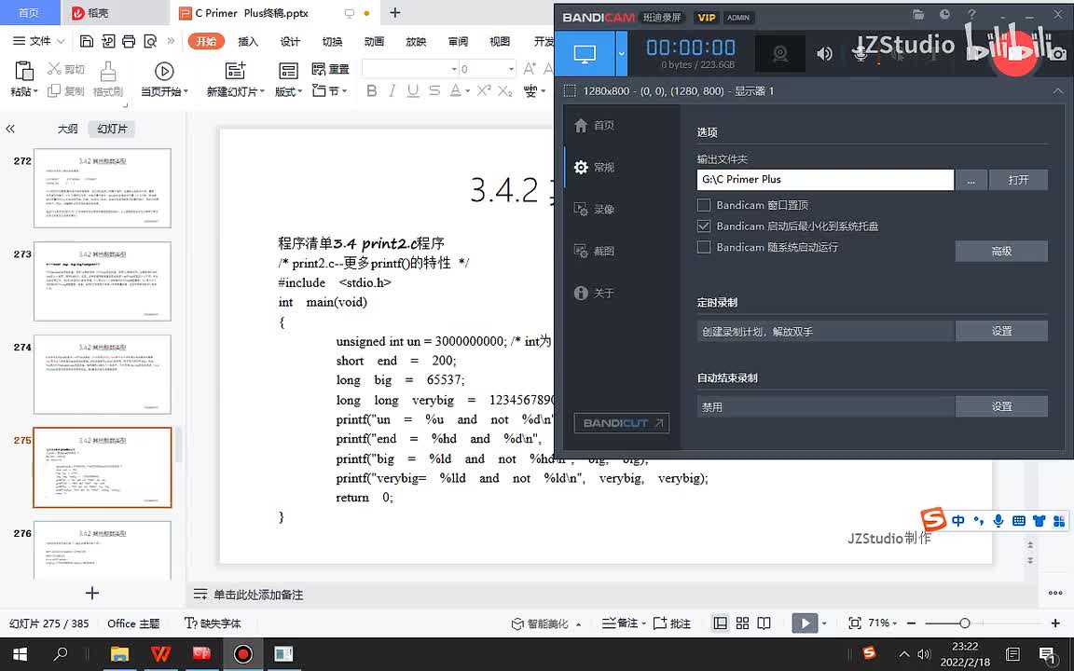The width and height of the screenshot is (1074, 671).
Task: Click Bandicam schedule clock icon in title bar
Action: (944, 15)
